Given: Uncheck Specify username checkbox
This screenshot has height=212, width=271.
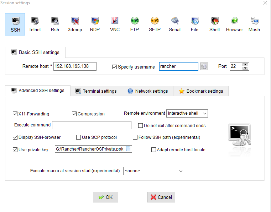Looking at the screenshot, I should click(x=114, y=67).
